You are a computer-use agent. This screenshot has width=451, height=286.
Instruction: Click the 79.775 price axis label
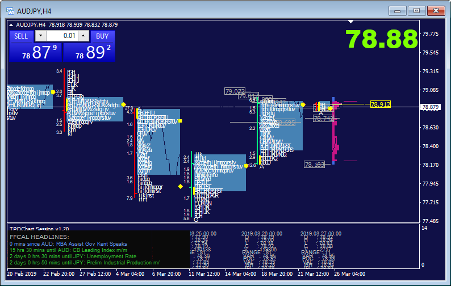point(431,34)
